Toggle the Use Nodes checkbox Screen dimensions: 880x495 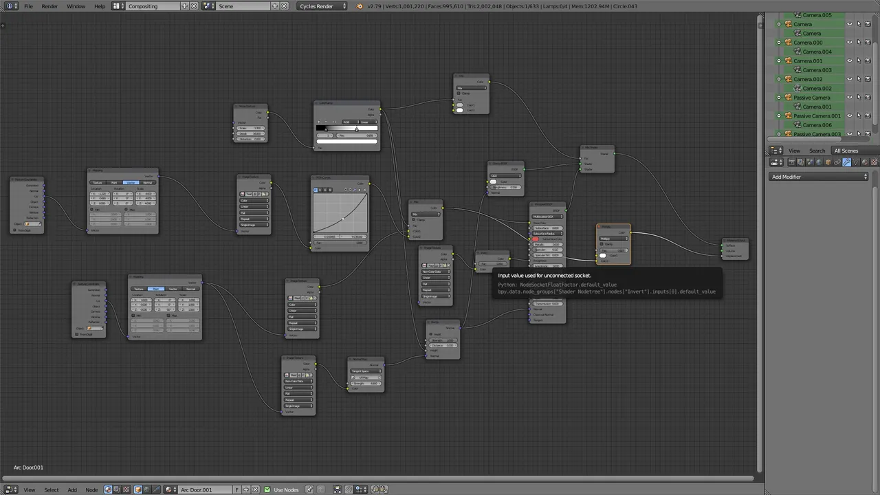point(267,489)
